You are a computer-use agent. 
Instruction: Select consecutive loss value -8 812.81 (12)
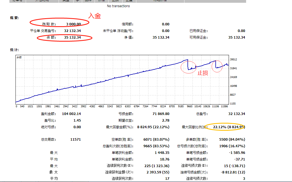point(233,172)
